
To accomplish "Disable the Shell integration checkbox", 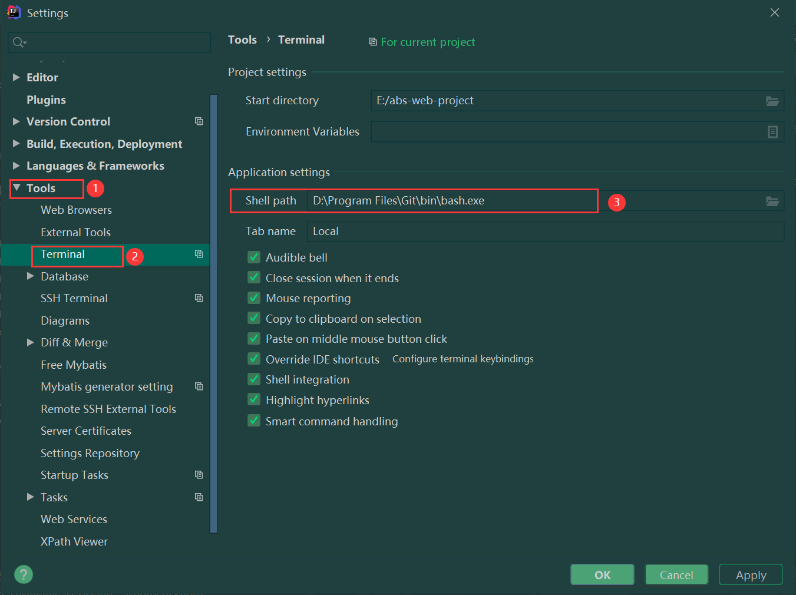I will tap(254, 379).
